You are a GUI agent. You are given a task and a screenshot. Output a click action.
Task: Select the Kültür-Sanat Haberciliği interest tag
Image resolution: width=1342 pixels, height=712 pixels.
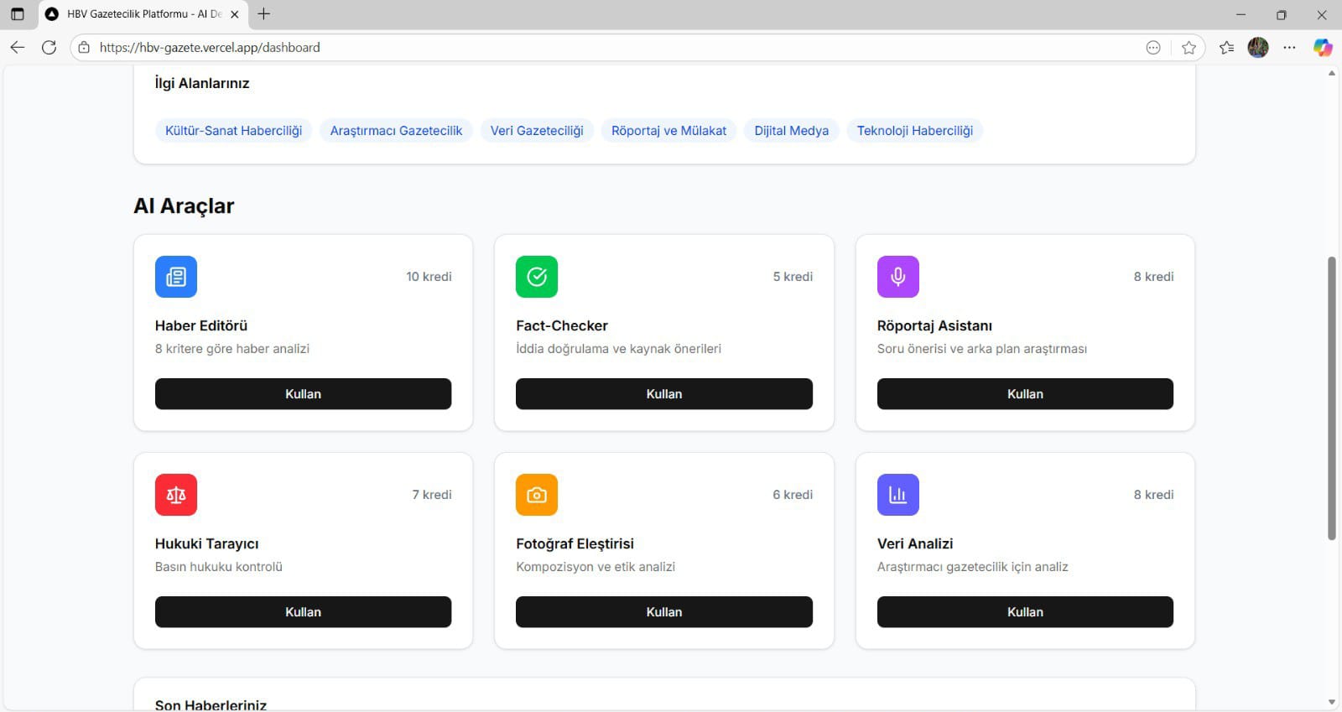pyautogui.click(x=233, y=131)
